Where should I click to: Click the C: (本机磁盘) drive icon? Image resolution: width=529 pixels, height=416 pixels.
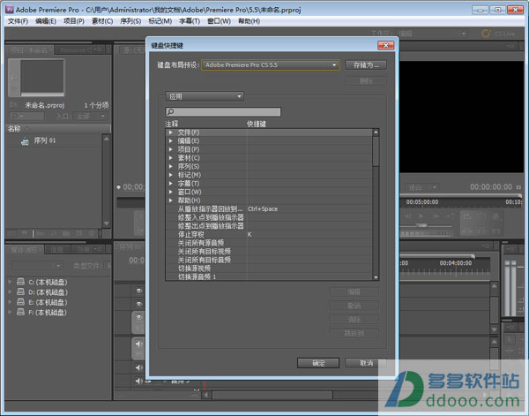(21, 282)
